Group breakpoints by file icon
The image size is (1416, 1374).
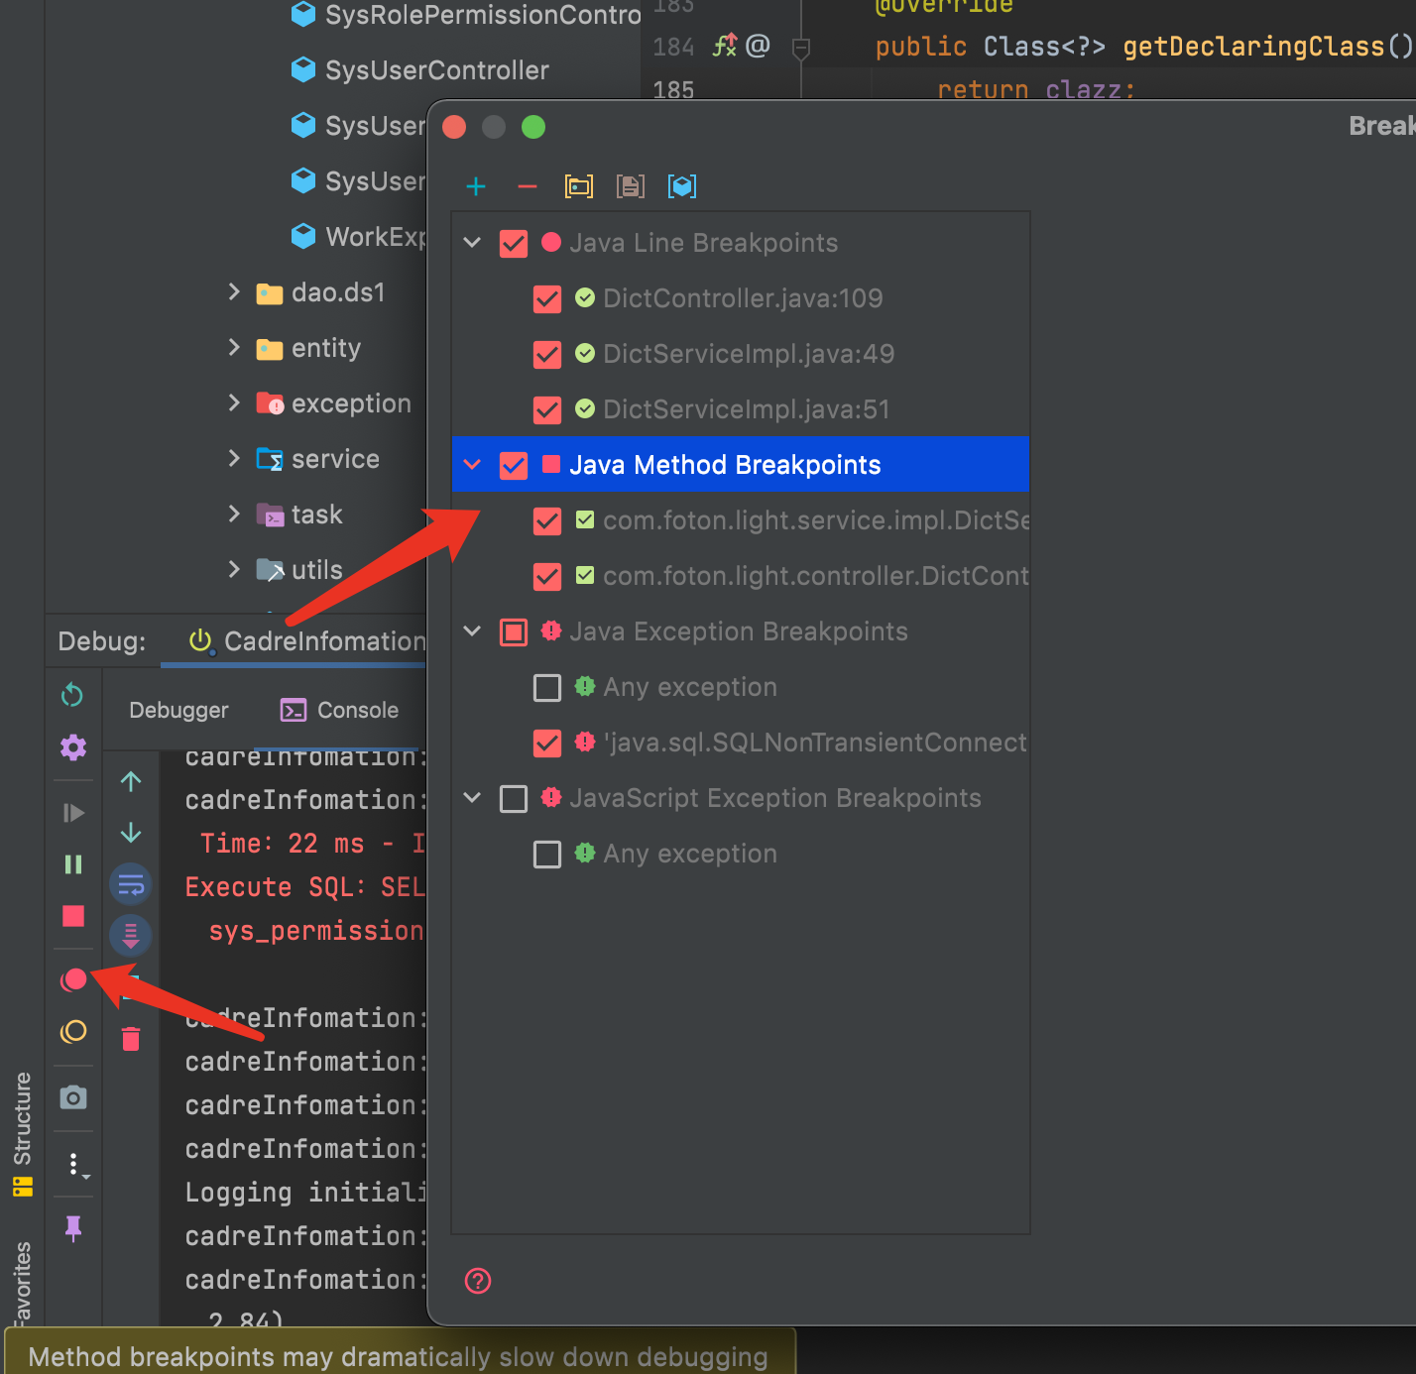(x=631, y=186)
